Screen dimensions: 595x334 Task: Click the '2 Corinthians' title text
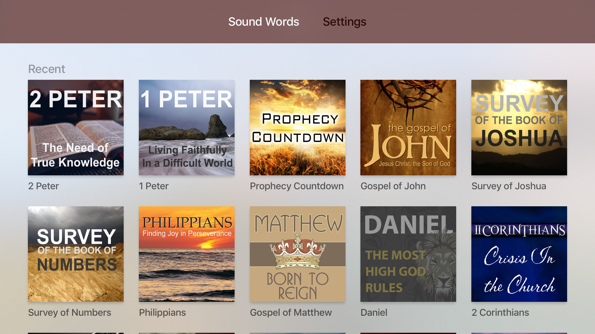(x=500, y=312)
